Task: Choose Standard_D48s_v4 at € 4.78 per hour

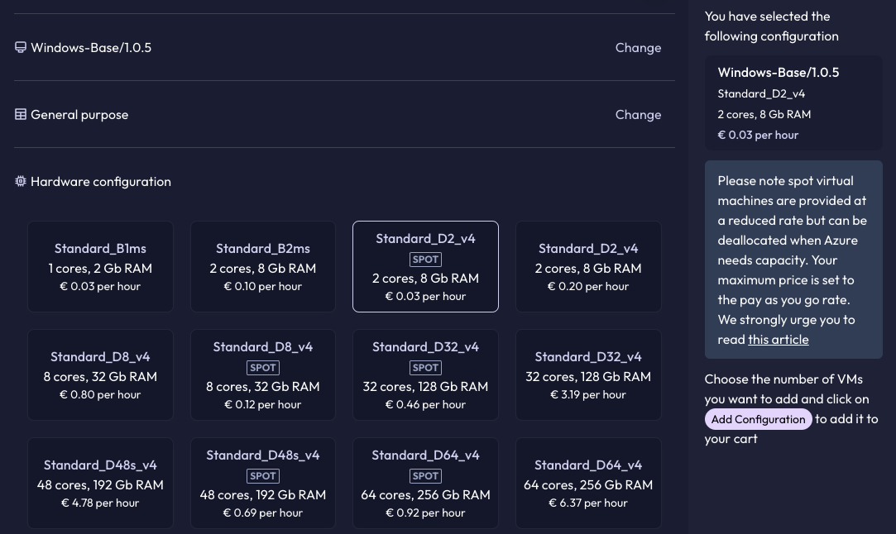Action: [100, 484]
